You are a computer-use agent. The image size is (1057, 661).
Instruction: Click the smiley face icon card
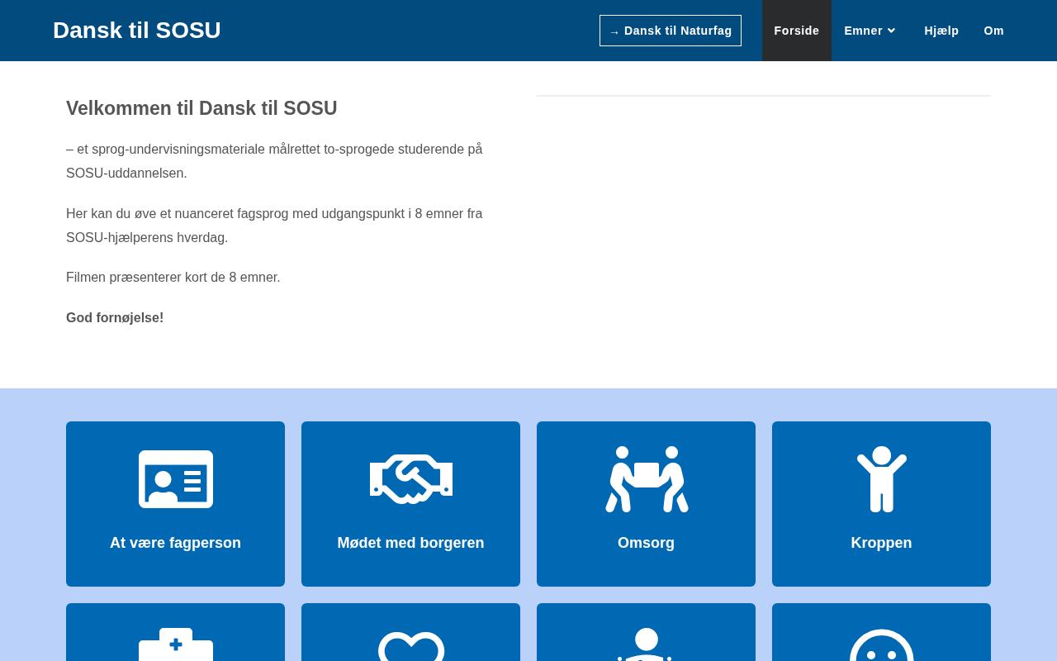[881, 632]
